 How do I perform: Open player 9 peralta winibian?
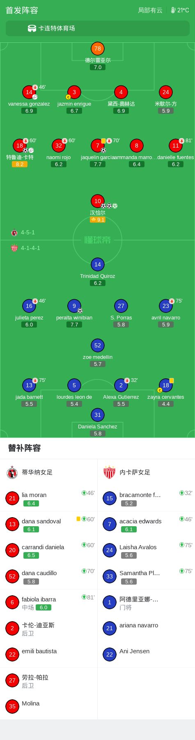pos(74,313)
